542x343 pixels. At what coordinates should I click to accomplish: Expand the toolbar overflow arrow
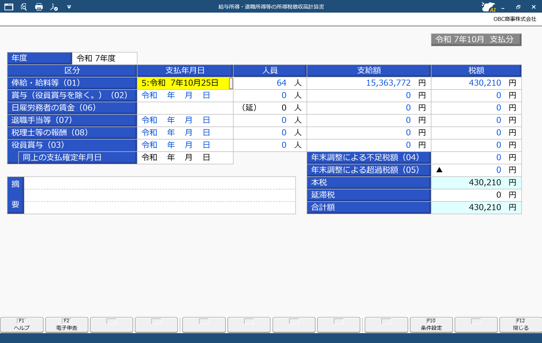pos(69,7)
